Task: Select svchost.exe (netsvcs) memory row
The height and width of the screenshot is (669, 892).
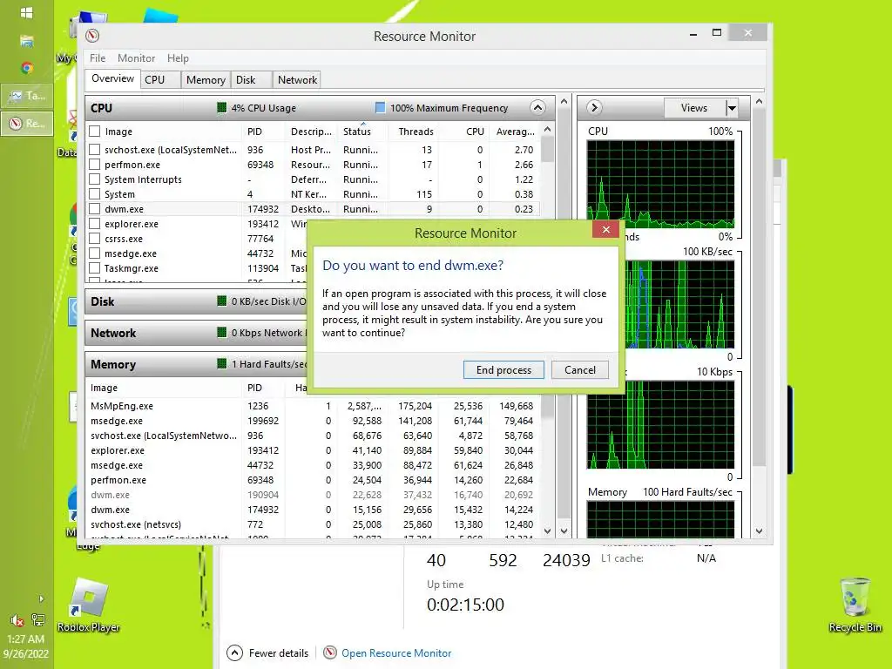Action: 312,524
